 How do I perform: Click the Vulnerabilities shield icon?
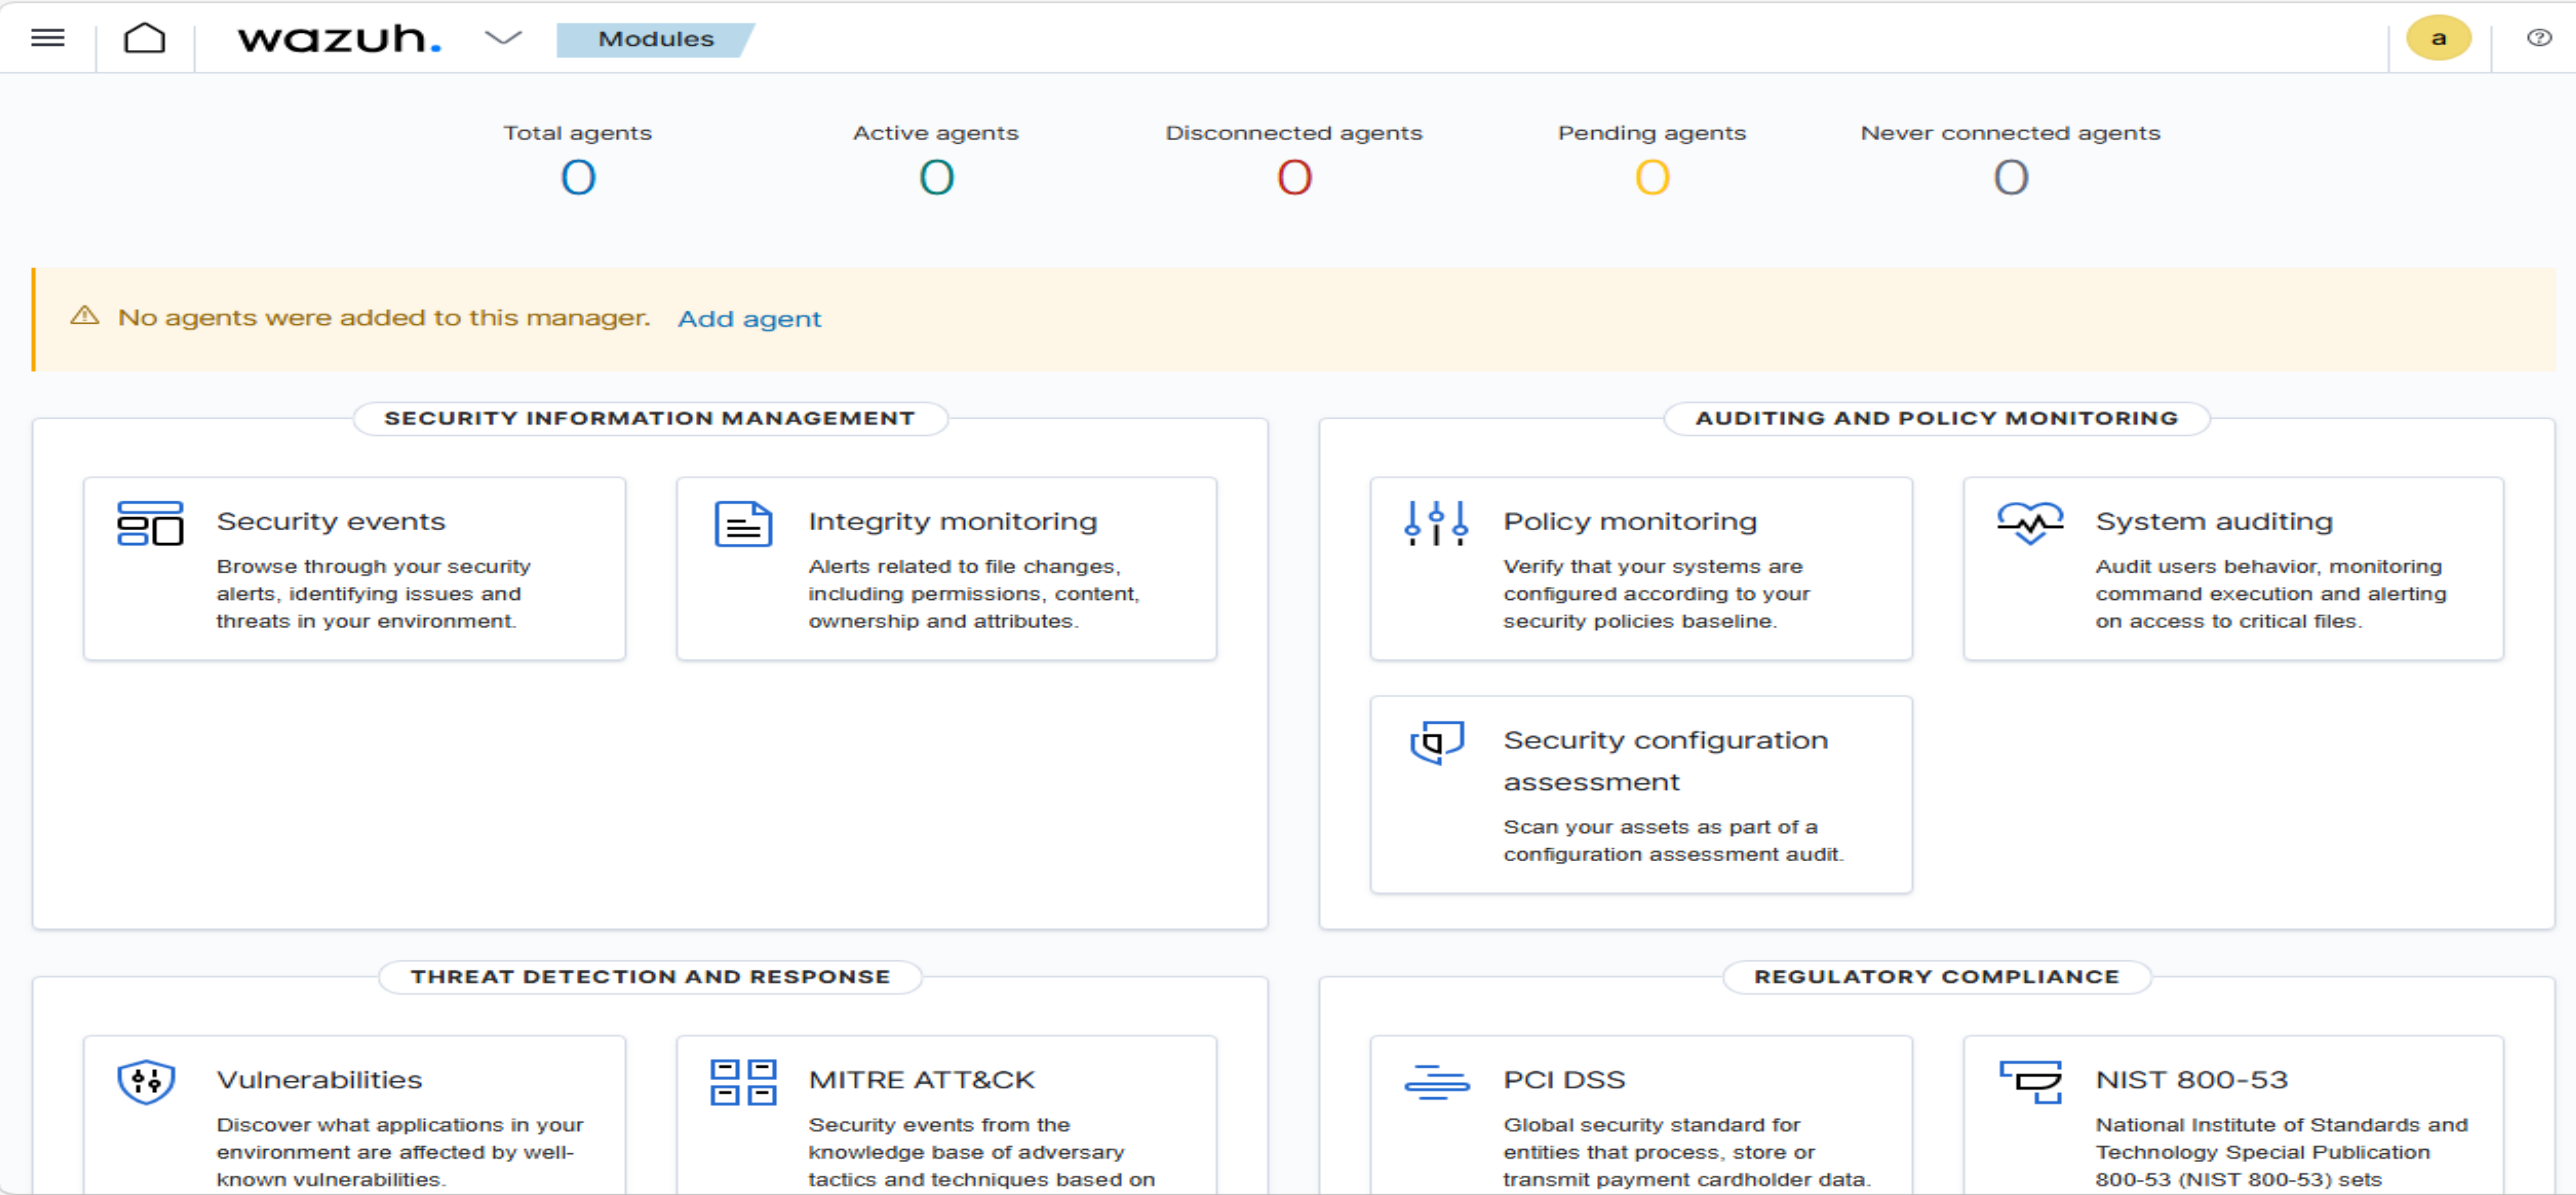(146, 1082)
